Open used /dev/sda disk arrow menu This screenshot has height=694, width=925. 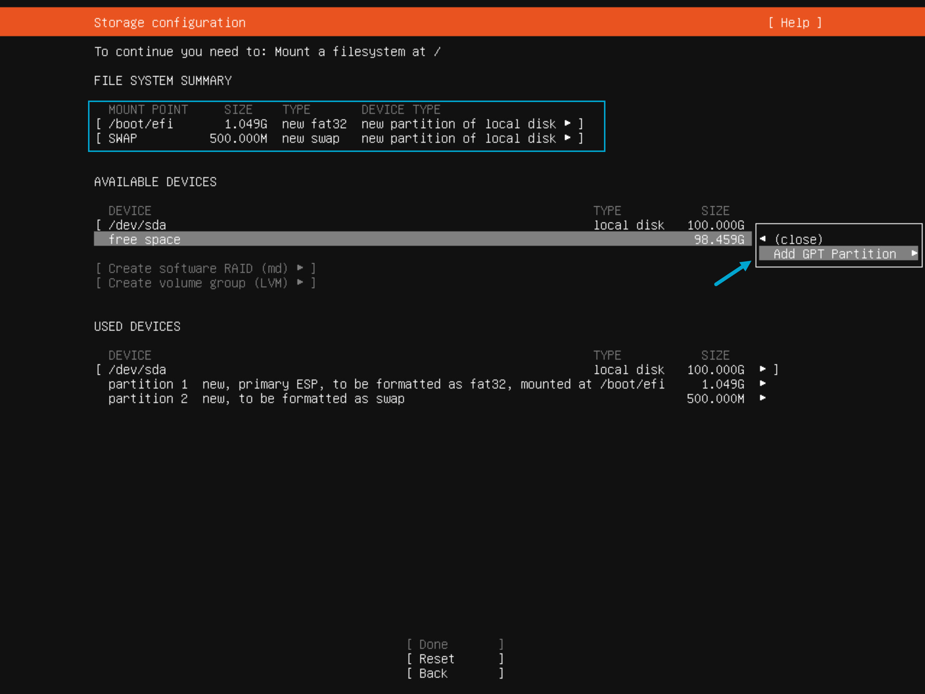(763, 369)
